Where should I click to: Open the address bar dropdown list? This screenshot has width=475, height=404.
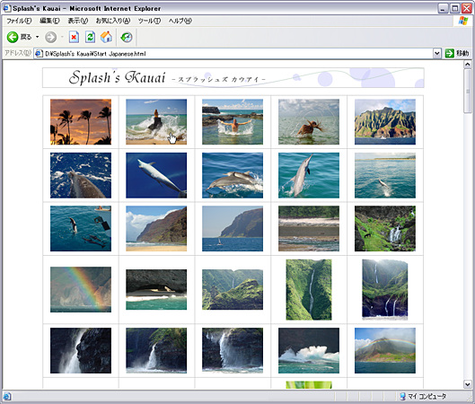coord(436,54)
